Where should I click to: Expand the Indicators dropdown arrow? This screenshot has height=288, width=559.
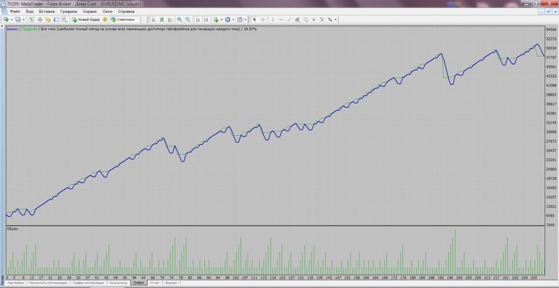click(x=221, y=20)
